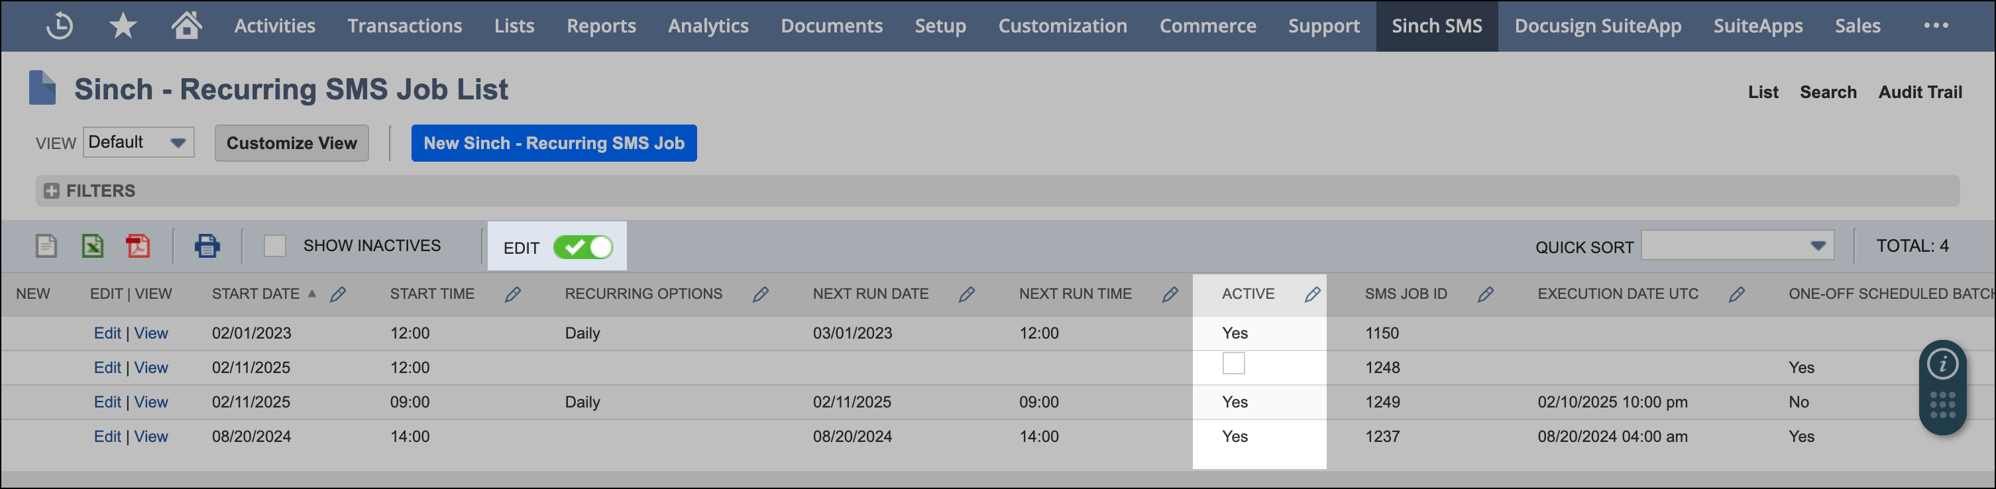The height and width of the screenshot is (489, 1996).
Task: Click View link for job 1237
Action: 151,436
